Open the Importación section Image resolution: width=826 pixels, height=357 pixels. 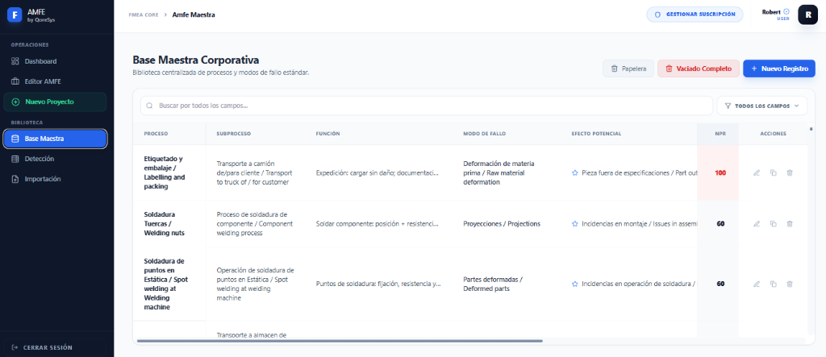tap(55, 179)
